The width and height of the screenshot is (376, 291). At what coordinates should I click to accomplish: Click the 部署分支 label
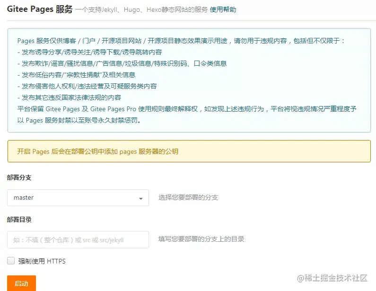coord(19,177)
